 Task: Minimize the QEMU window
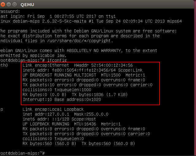9,5
